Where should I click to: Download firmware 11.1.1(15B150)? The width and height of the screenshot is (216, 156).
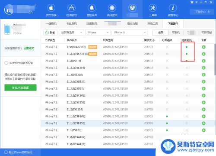[x=203, y=123]
